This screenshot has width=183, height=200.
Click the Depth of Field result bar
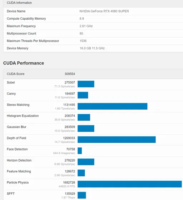(117, 139)
